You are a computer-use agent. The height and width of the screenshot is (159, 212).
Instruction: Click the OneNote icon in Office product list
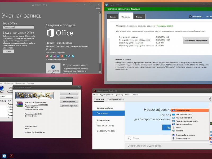coord(55,56)
